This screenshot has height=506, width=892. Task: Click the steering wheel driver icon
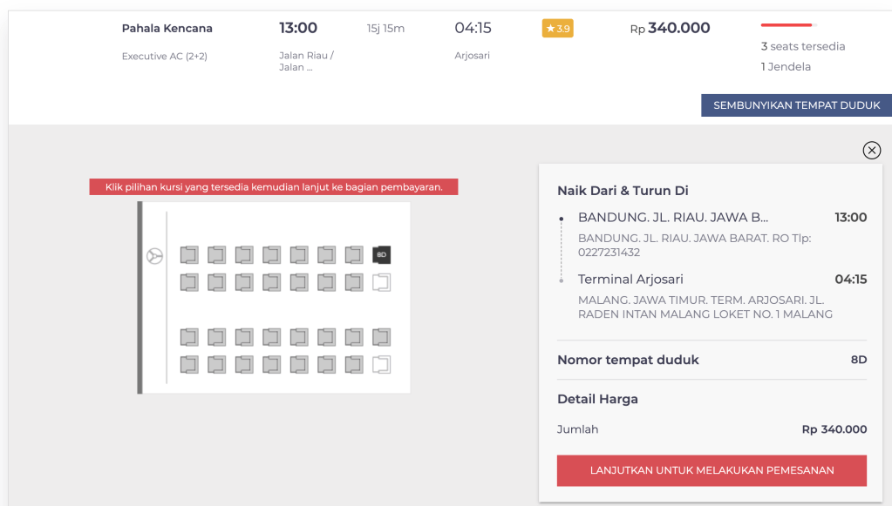pyautogui.click(x=154, y=256)
